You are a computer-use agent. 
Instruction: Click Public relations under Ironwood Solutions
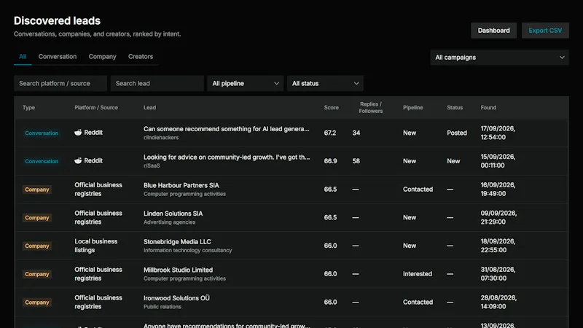tap(162, 307)
